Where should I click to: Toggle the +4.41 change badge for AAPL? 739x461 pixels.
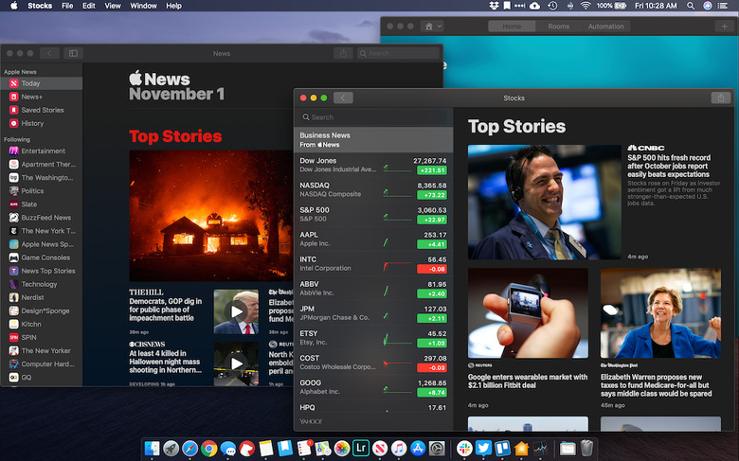point(432,244)
